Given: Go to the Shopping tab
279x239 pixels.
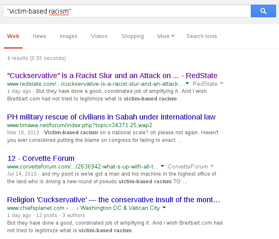Looking at the screenshot, I should tap(133, 36).
